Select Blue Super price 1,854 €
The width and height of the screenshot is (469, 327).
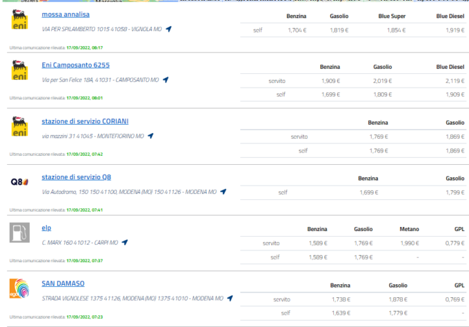pos(397,30)
